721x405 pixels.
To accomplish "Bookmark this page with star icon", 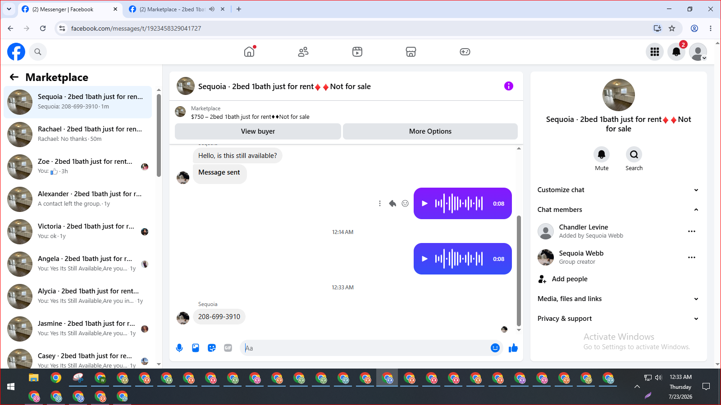I will pyautogui.click(x=672, y=28).
